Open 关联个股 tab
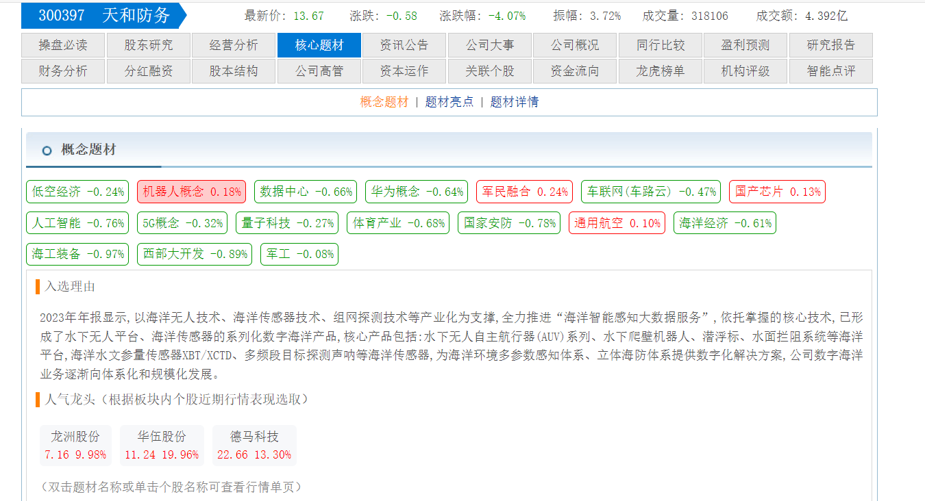This screenshot has width=925, height=501. (490, 71)
